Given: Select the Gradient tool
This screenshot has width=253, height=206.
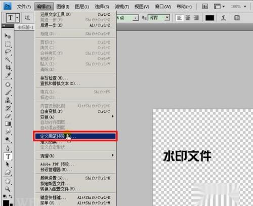Looking at the screenshot, I should (8, 123).
